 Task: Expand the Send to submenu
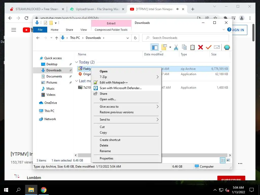tap(126, 120)
